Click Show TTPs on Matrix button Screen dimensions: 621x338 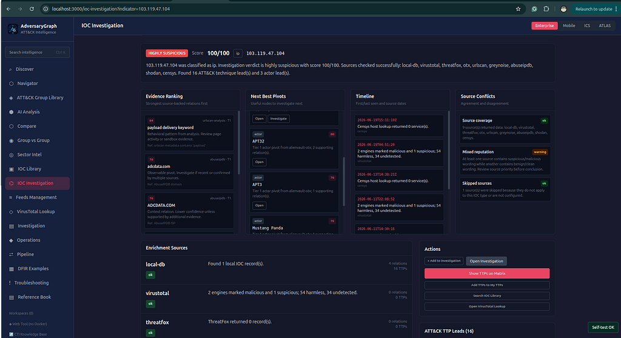[x=487, y=273]
